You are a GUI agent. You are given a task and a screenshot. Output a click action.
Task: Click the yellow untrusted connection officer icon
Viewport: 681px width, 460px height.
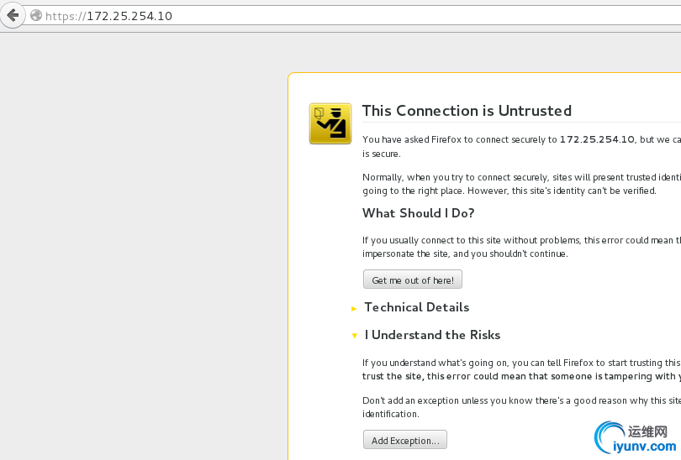330,123
